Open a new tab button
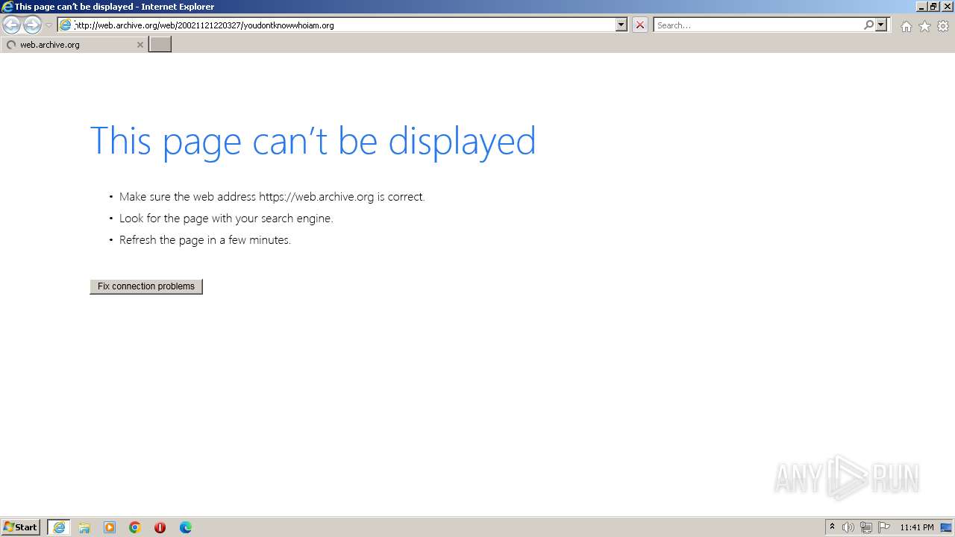Screen dimensions: 955x537 [x=160, y=45]
